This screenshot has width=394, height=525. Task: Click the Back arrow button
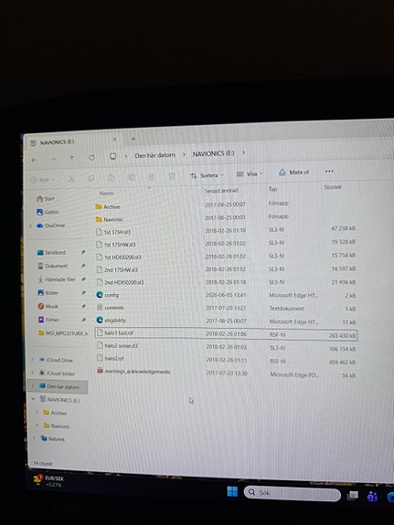(34, 160)
